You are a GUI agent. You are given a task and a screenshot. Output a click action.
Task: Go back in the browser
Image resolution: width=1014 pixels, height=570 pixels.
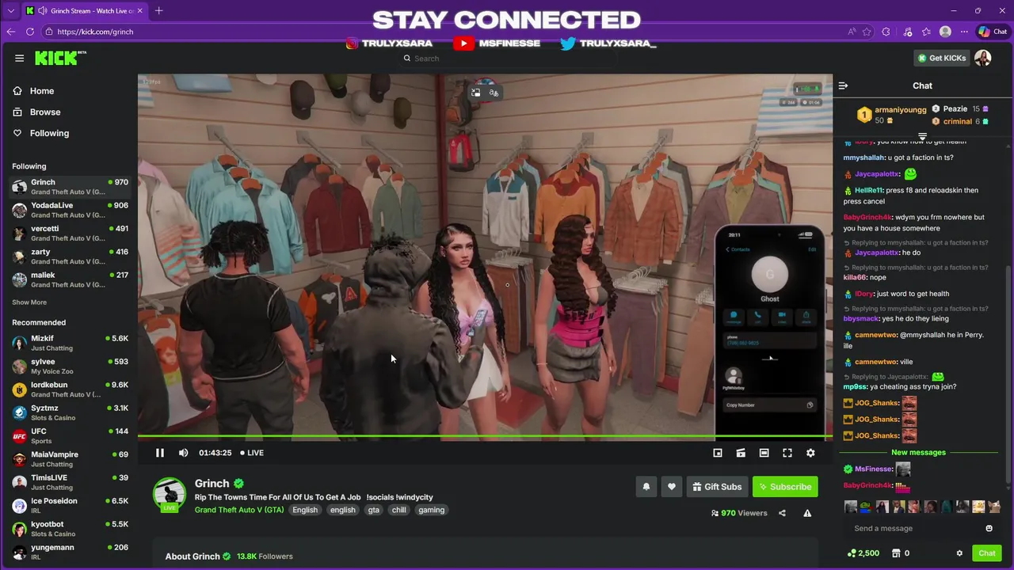tap(11, 32)
